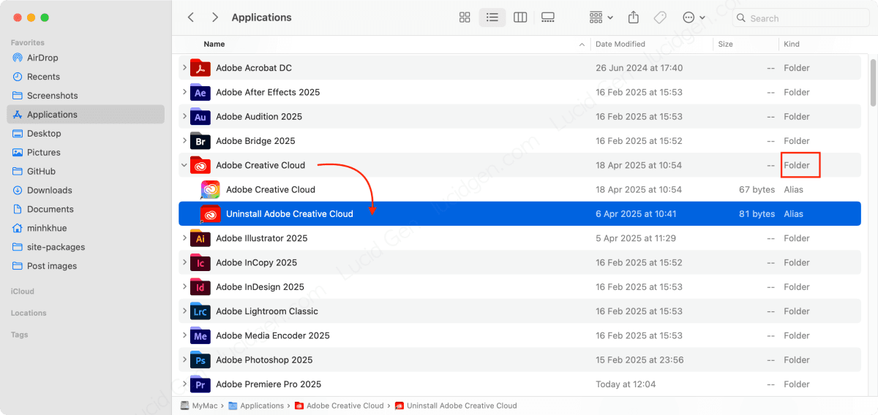Click the Share toolbar icon
The image size is (878, 415).
(x=634, y=18)
